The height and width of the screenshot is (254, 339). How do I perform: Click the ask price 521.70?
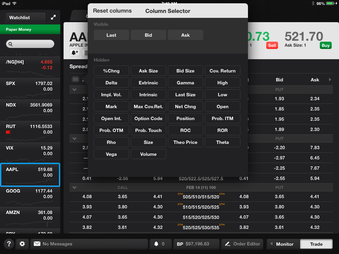tap(304, 36)
